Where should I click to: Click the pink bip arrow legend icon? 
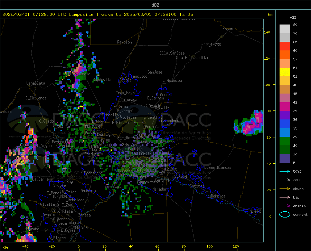(285, 197)
